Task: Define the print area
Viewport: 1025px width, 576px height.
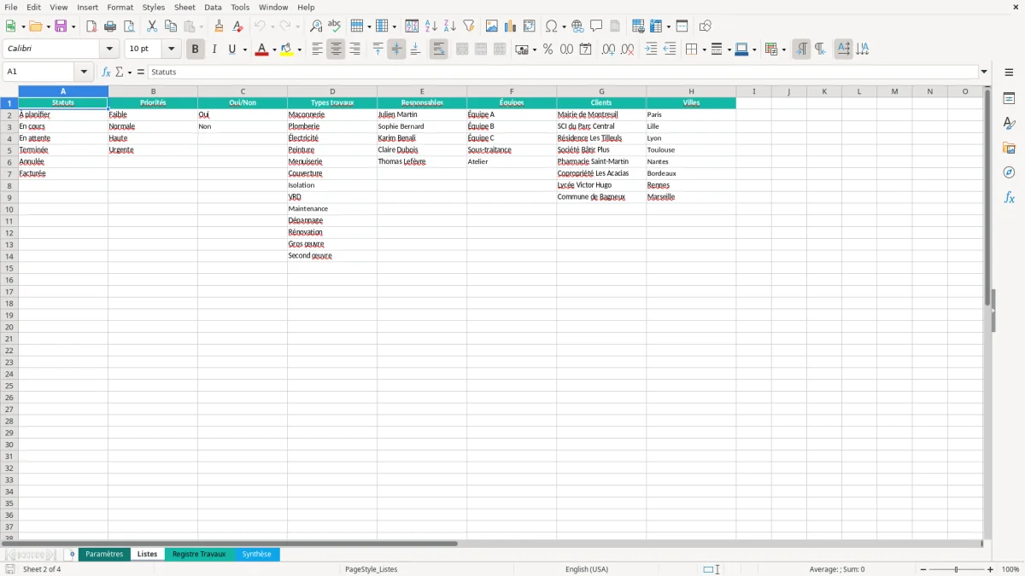Action: pos(638,26)
